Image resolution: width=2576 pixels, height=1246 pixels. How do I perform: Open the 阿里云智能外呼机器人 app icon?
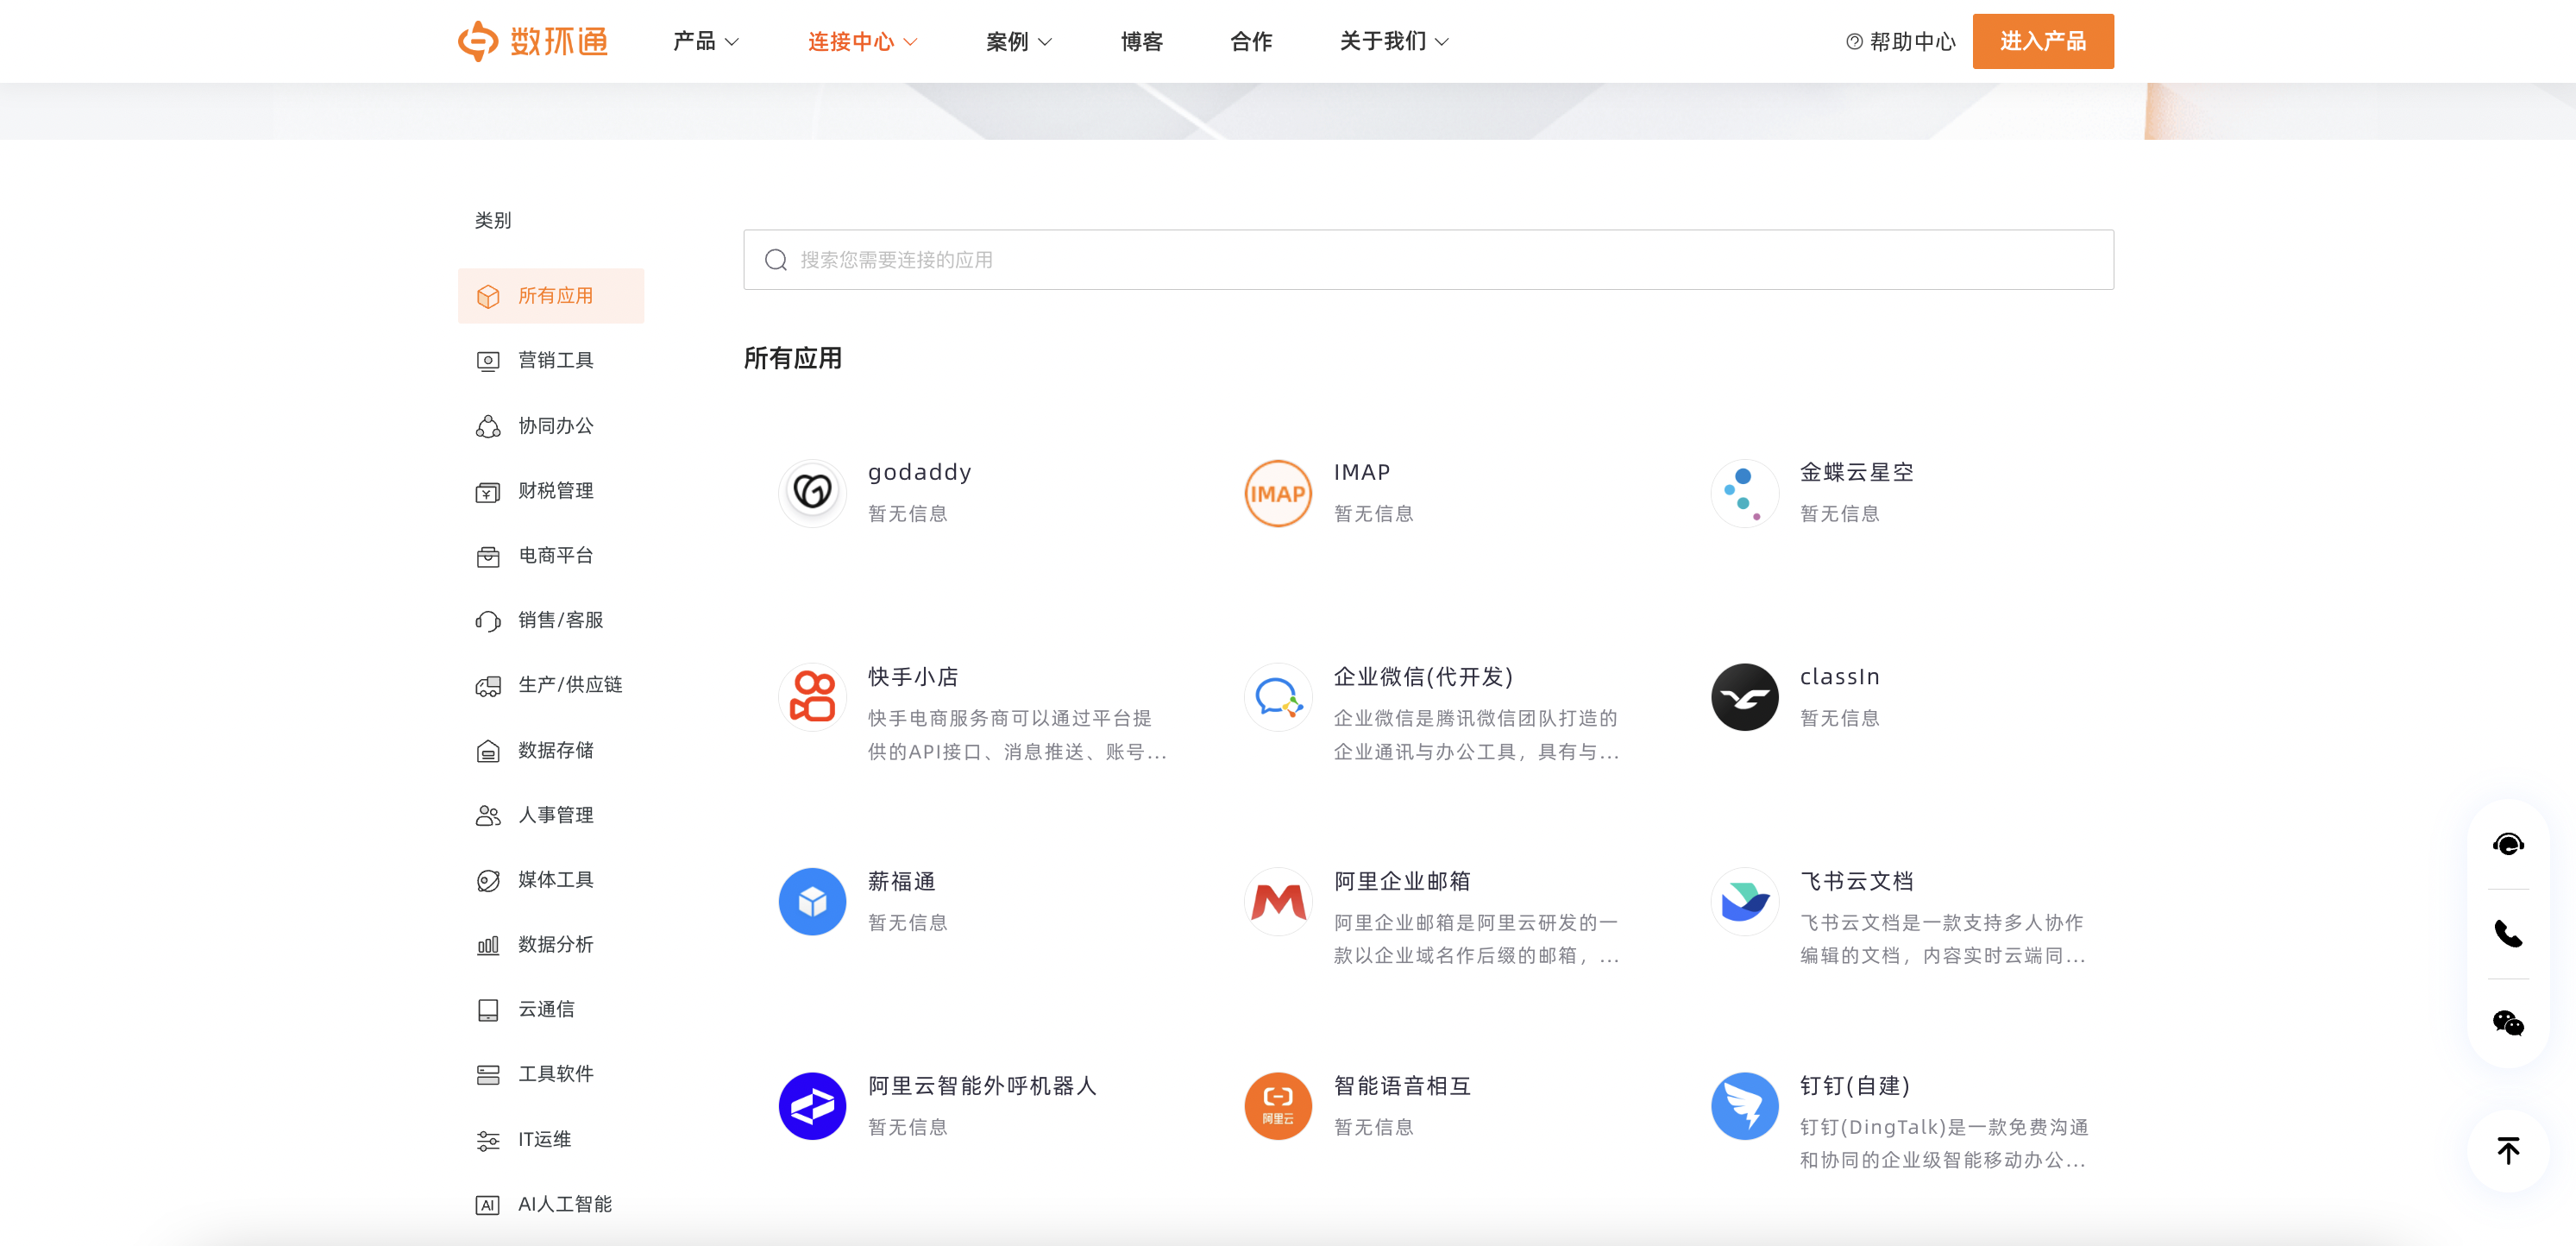[812, 1106]
